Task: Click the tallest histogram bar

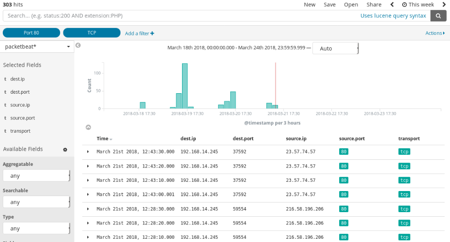Action: pos(184,85)
